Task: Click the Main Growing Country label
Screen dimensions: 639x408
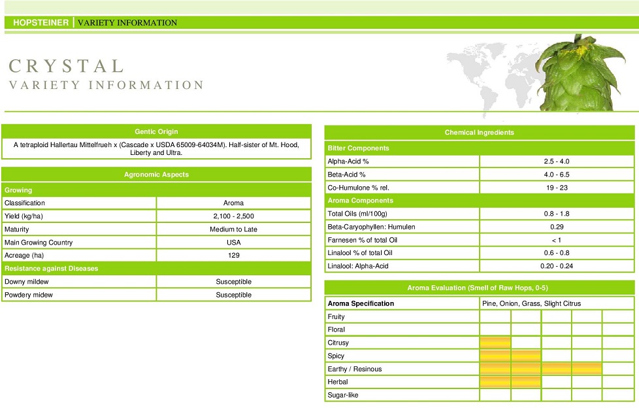Action: pos(39,243)
